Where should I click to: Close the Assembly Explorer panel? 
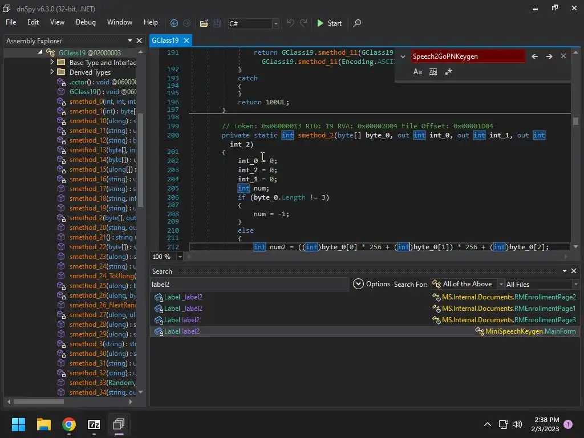click(x=139, y=40)
